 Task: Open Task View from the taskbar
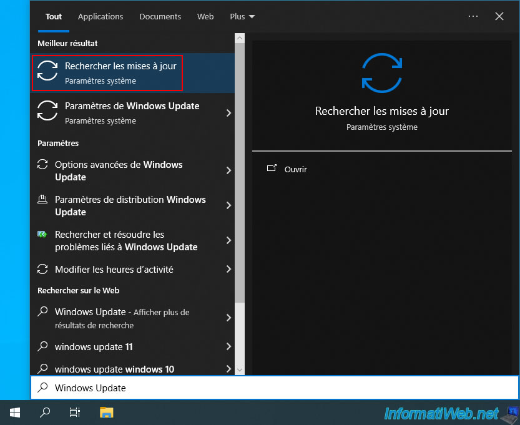[75, 412]
